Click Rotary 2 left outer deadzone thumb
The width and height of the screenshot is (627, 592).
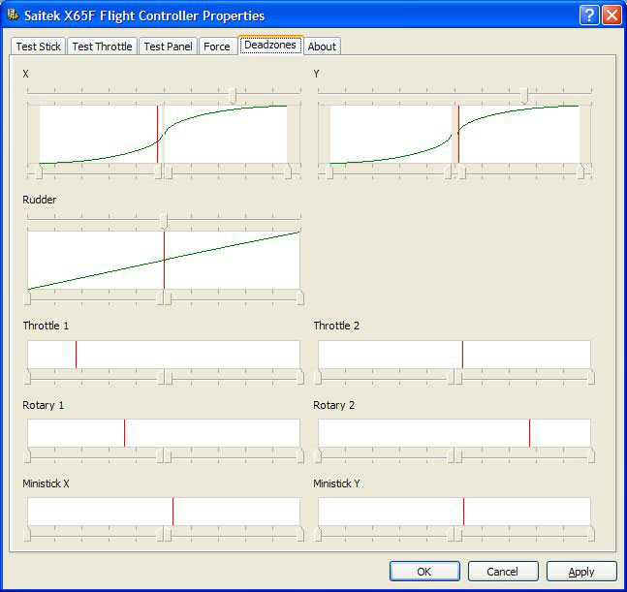coord(318,455)
